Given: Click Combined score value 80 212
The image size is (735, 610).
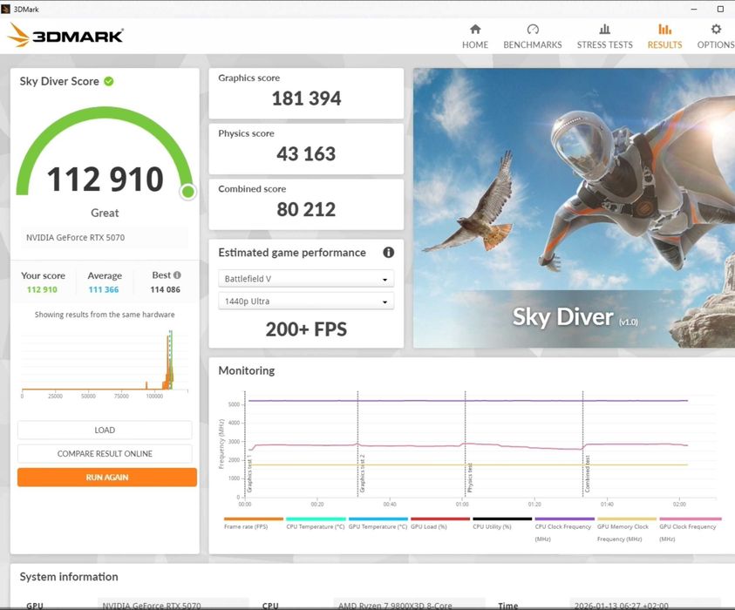Looking at the screenshot, I should pyautogui.click(x=306, y=209).
